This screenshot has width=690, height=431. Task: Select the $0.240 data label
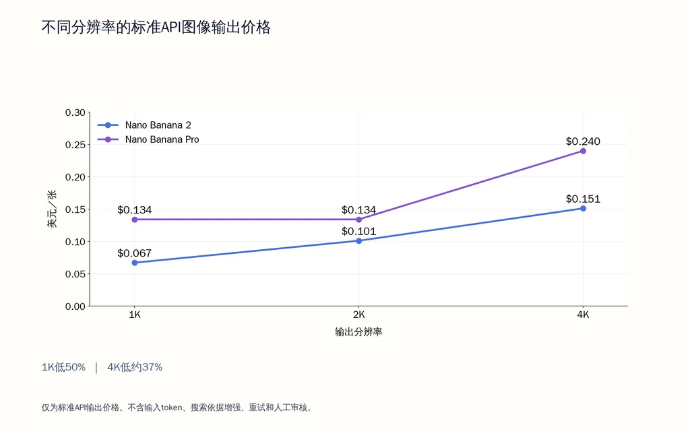pyautogui.click(x=583, y=141)
